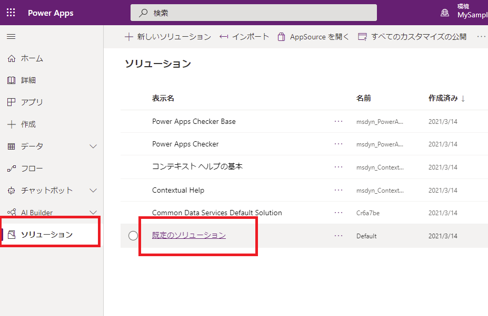Open more options for Common Data Services Default Solution

[338, 213]
